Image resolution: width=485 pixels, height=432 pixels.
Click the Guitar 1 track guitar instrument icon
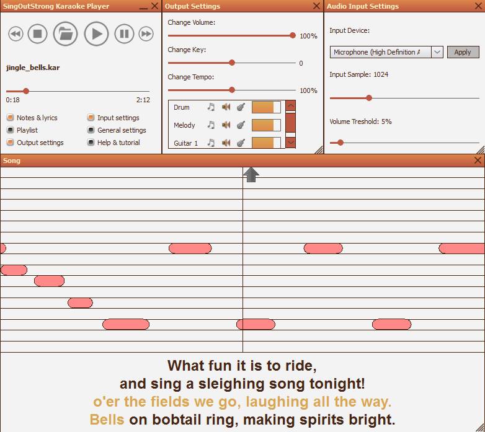pyautogui.click(x=241, y=143)
